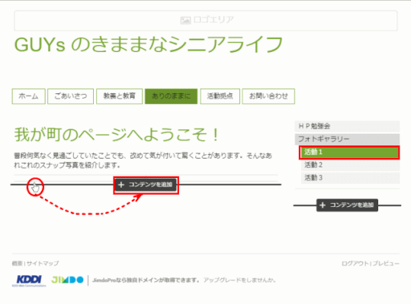Select 活動 3 in sidebar submenu
This screenshot has height=304, width=411.
[351, 178]
